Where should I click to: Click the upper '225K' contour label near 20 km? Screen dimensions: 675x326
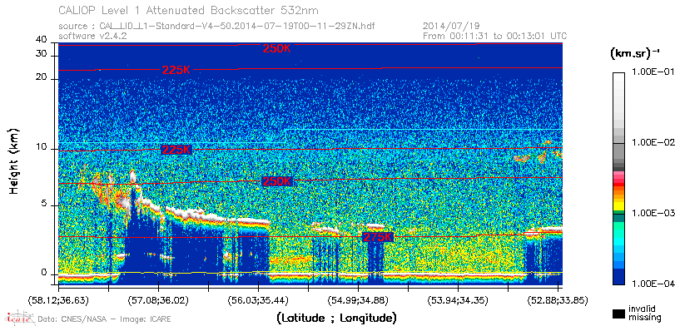(x=176, y=70)
